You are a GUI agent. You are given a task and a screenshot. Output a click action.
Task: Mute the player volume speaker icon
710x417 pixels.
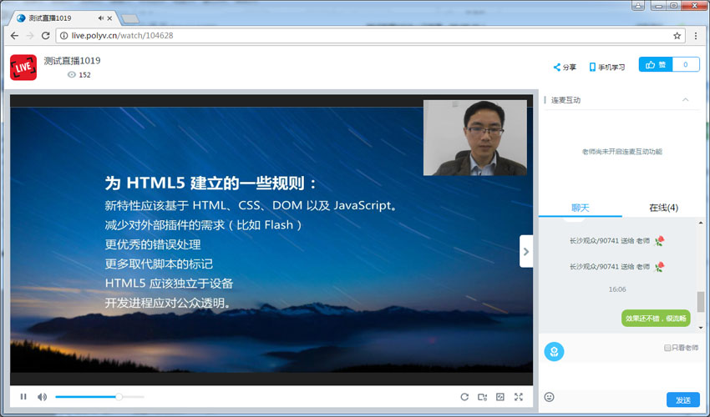42,397
